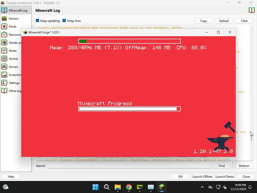This screenshot has height=193, width=257.
Task: Open the Minecraft Log page in sidebar
Action: pos(16,10)
